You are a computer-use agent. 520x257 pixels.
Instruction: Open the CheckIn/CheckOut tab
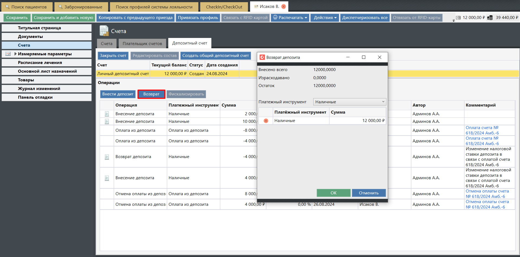224,7
